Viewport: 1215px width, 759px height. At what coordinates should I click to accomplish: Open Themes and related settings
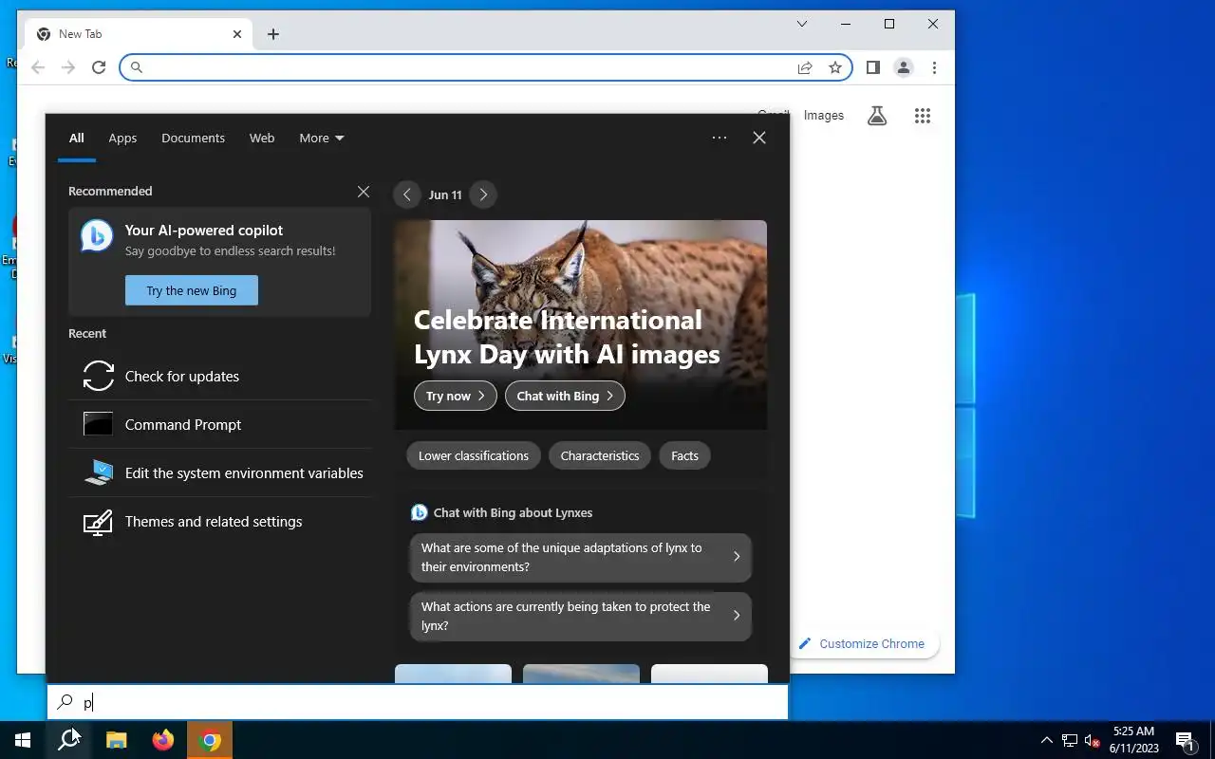point(219,522)
